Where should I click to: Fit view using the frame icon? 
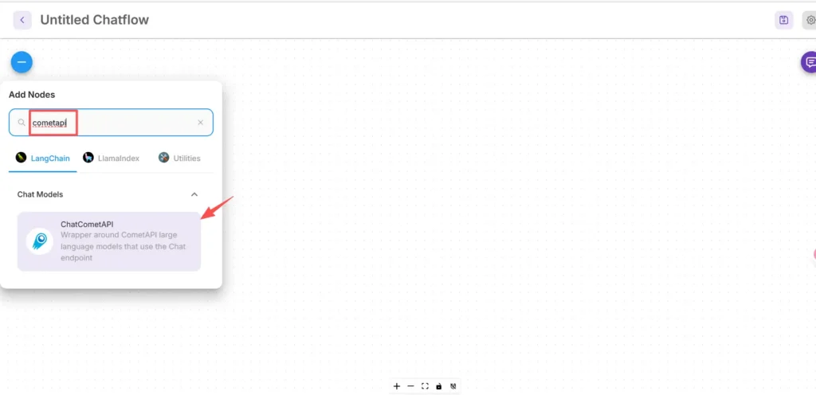tap(425, 386)
